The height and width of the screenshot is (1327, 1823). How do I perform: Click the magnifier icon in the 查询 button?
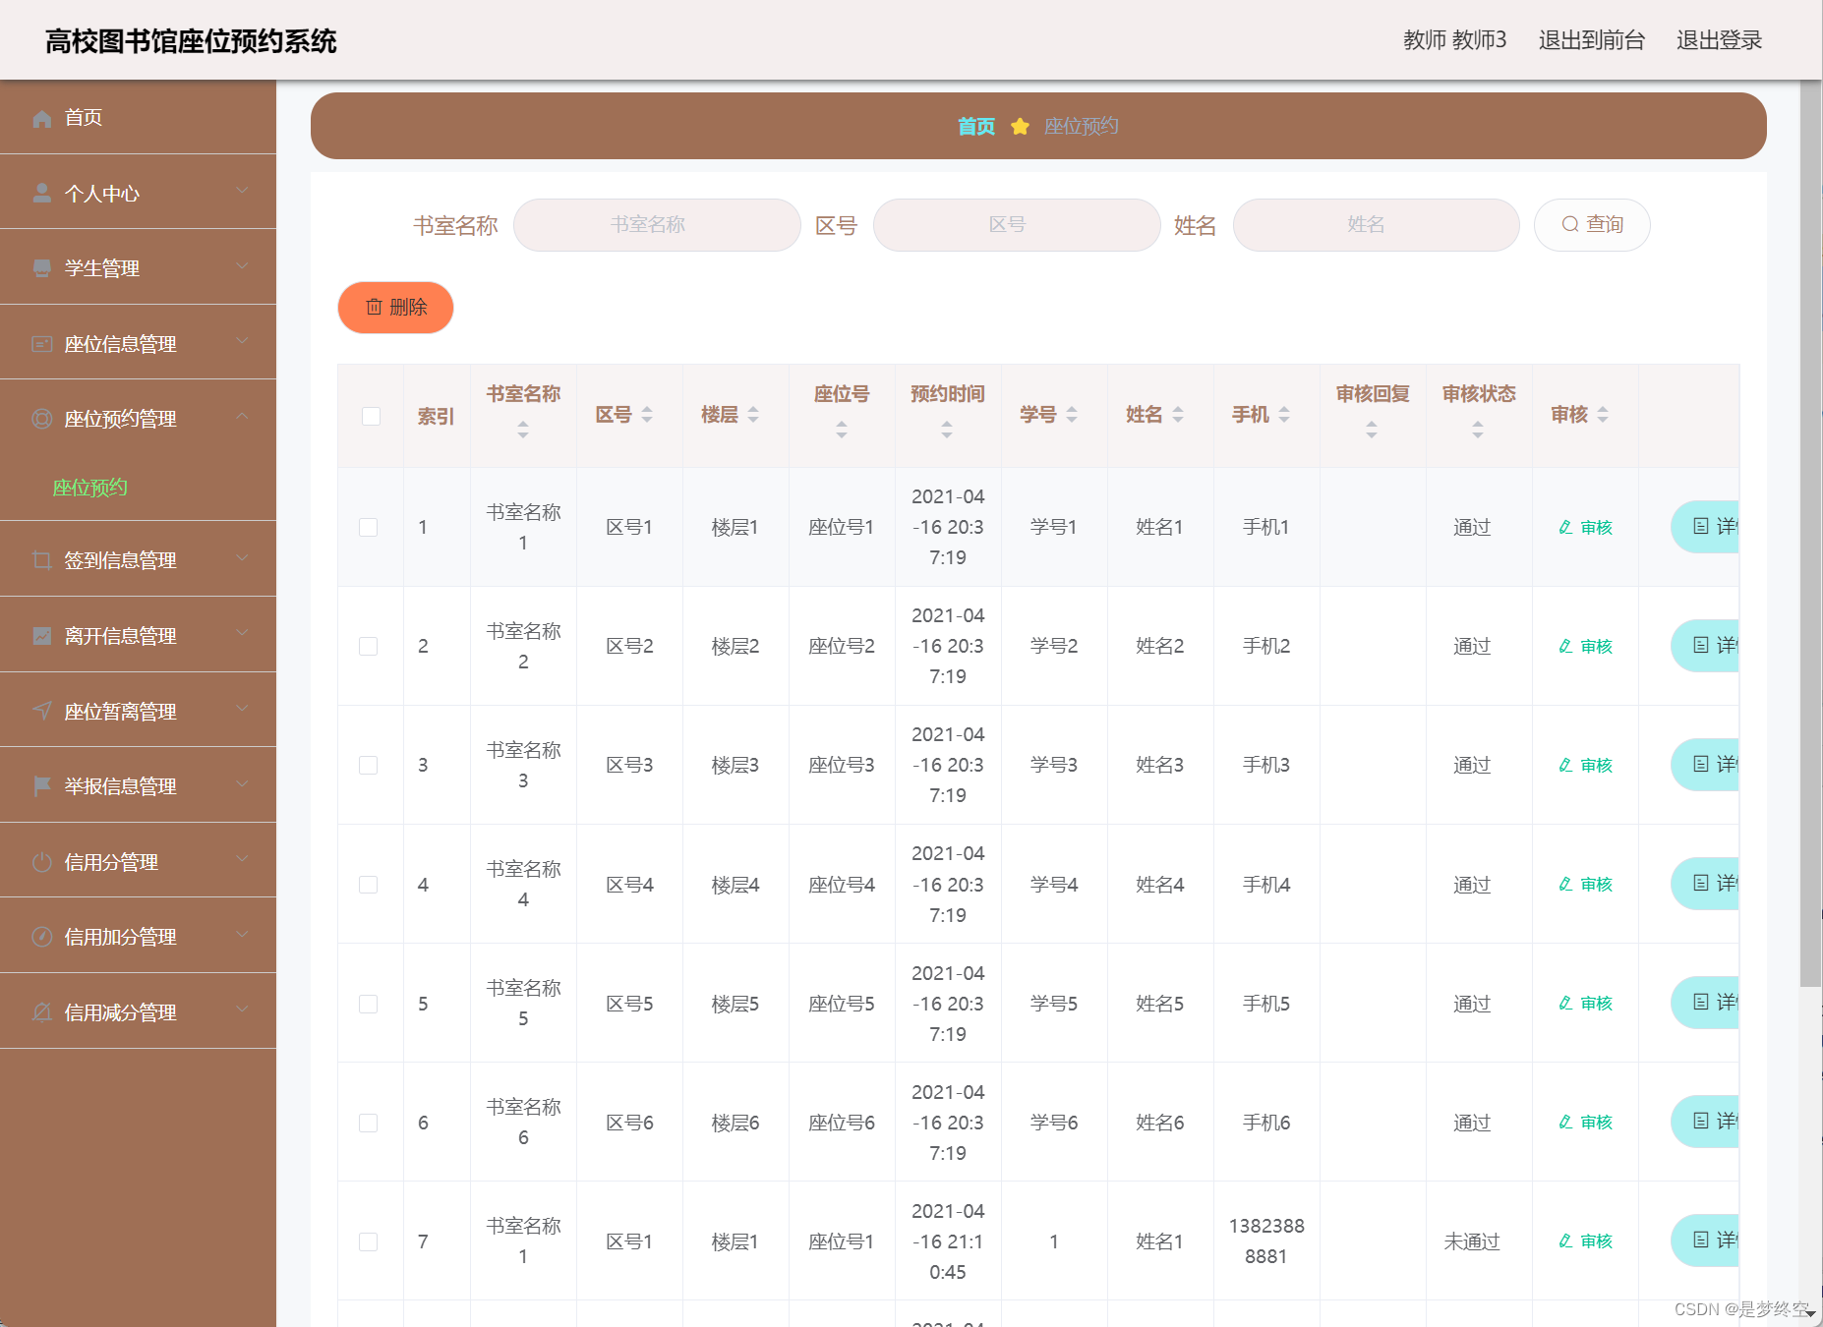1570,224
